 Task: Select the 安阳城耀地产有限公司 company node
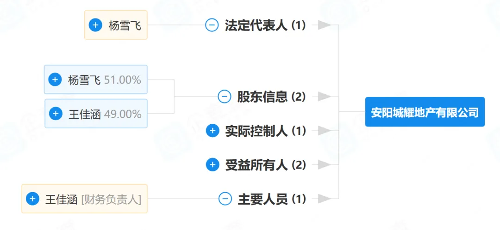point(425,112)
